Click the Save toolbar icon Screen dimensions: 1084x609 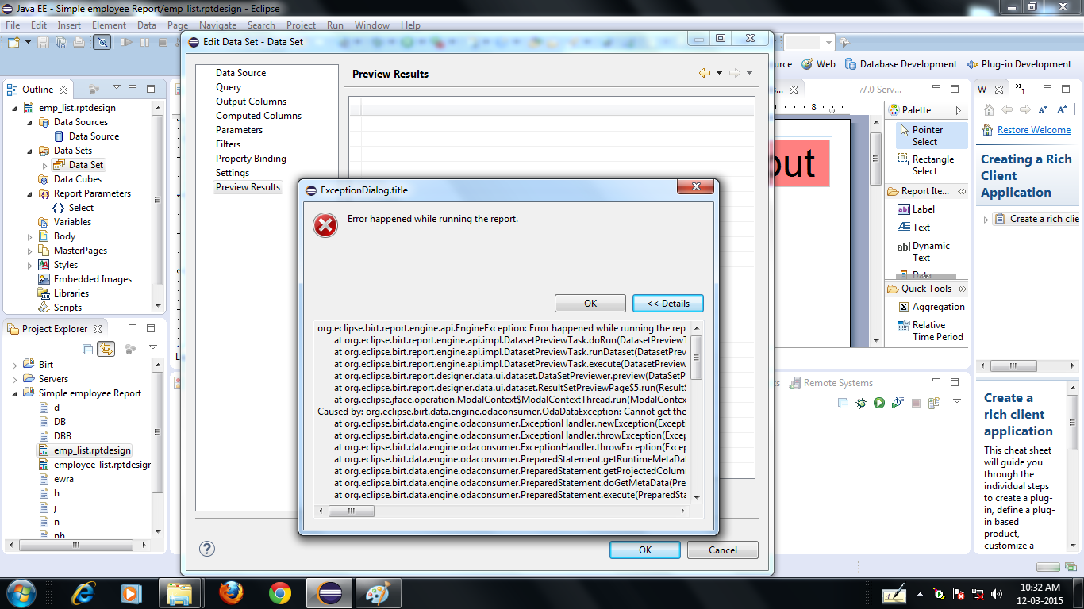pyautogui.click(x=43, y=42)
